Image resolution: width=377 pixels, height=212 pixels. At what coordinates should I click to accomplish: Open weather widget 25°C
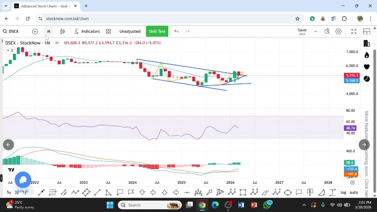tap(20, 205)
